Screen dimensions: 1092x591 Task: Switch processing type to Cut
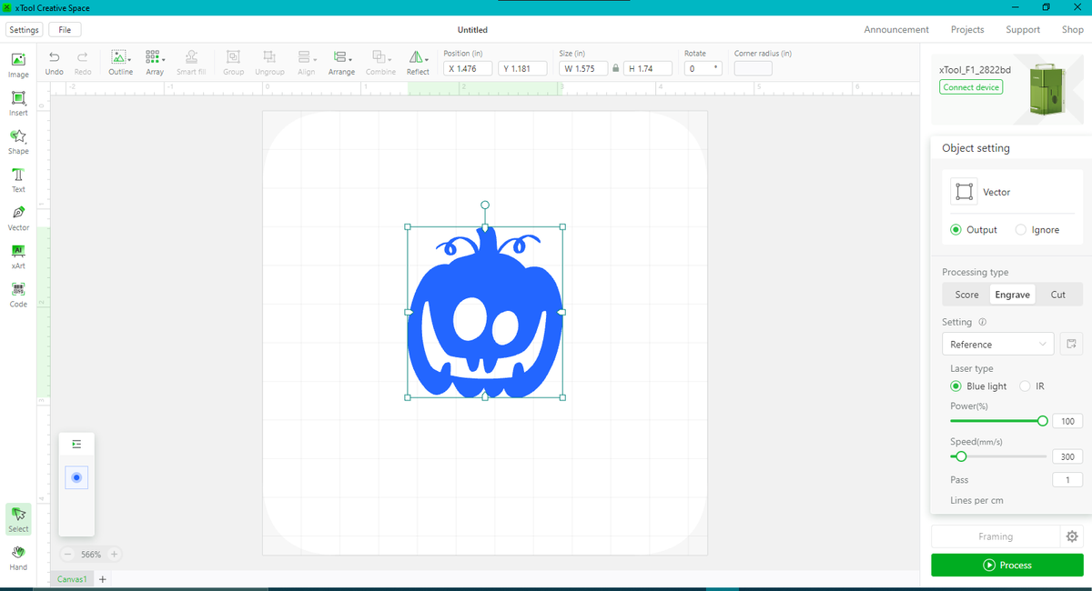pos(1057,295)
